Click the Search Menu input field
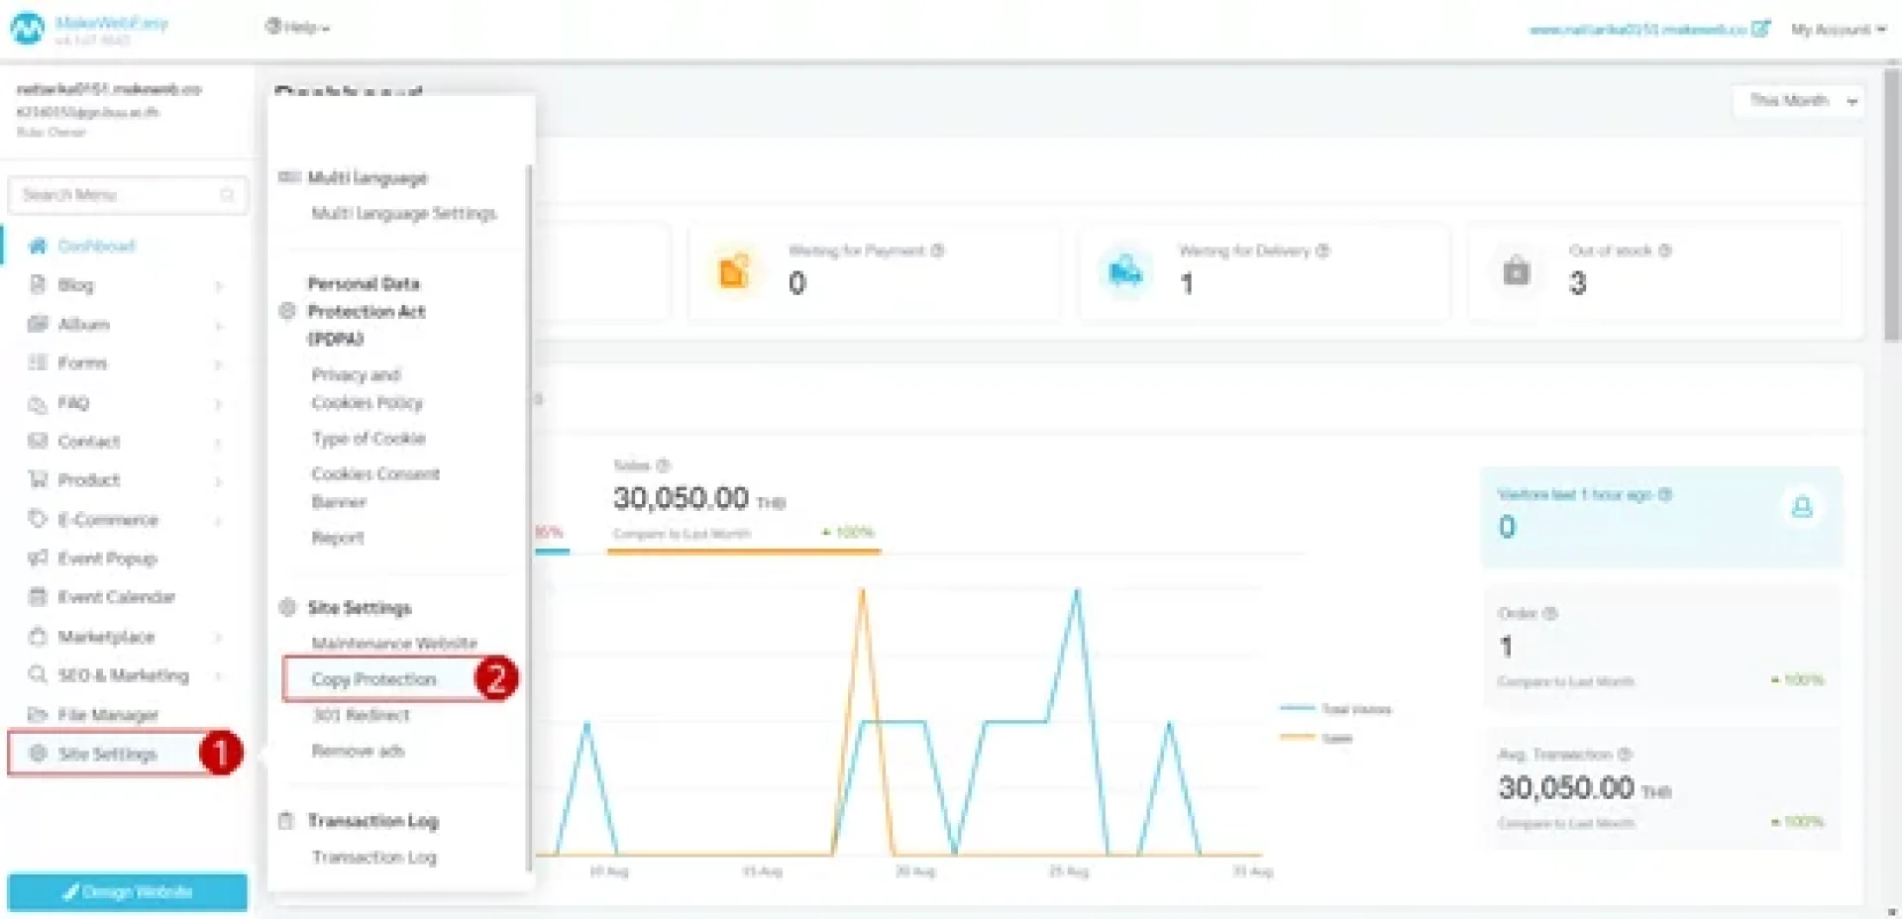Image resolution: width=1902 pixels, height=919 pixels. tap(119, 195)
